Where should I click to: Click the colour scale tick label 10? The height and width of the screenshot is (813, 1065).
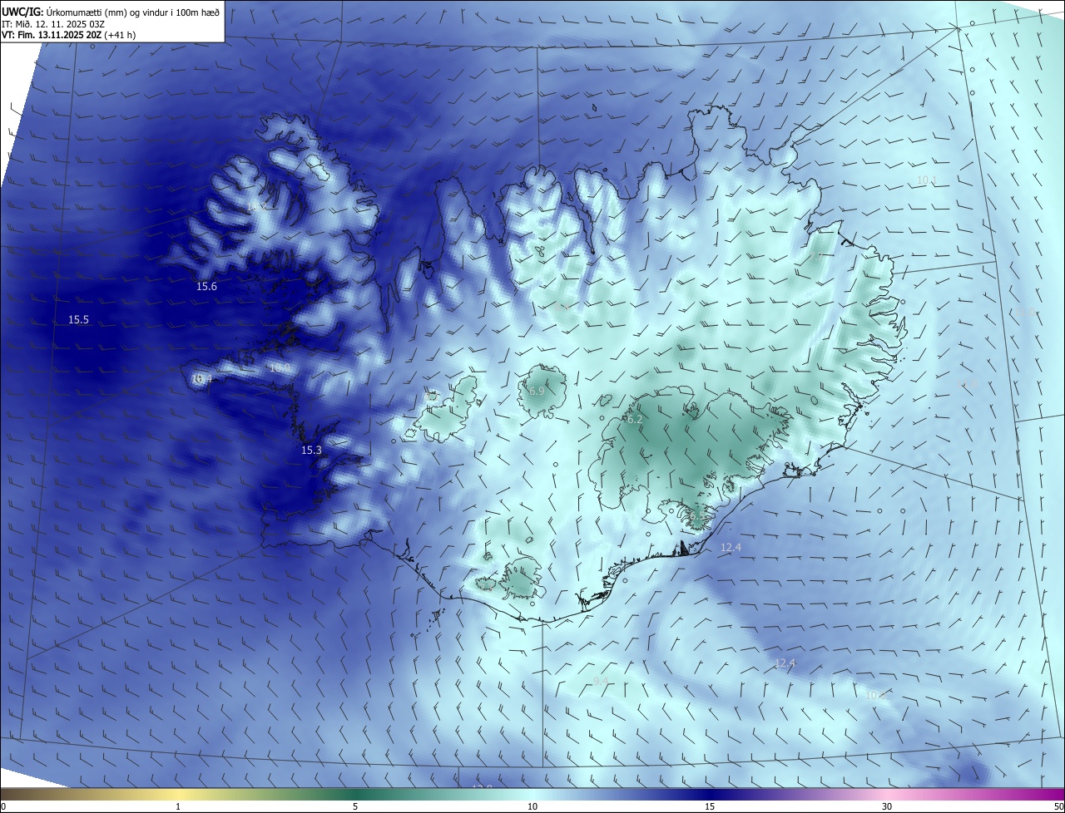click(x=532, y=806)
